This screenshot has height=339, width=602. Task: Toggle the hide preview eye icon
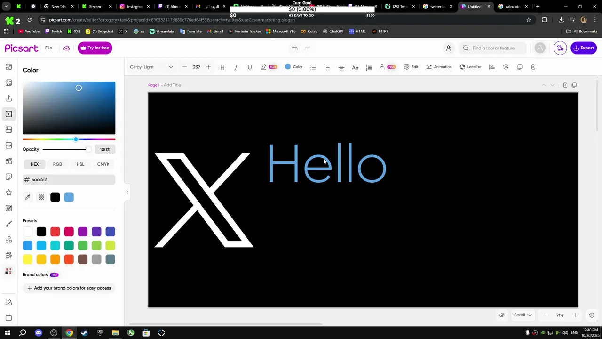[x=502, y=315]
